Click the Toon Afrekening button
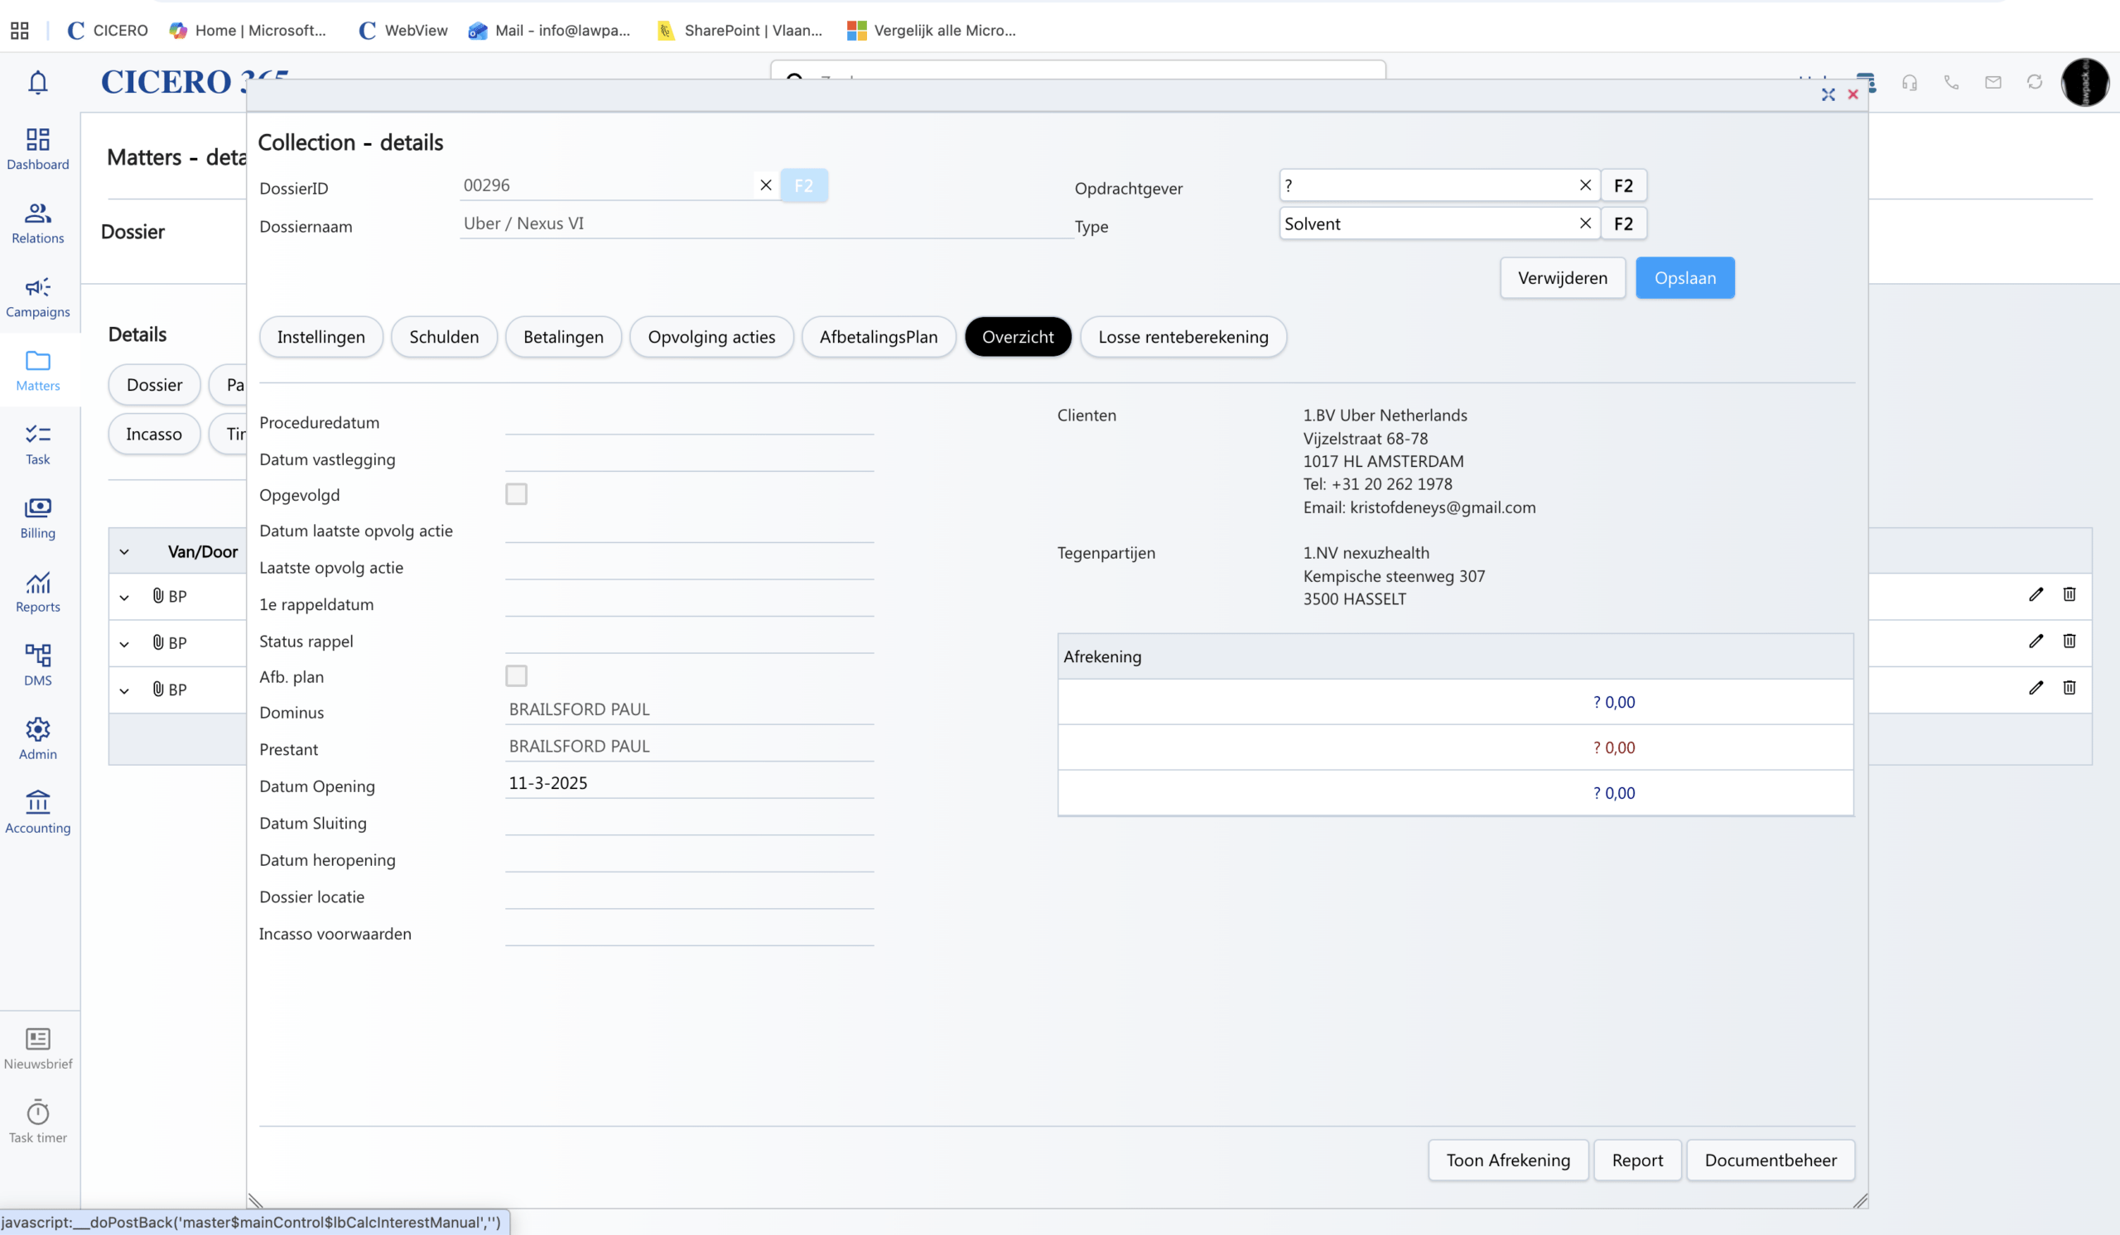The height and width of the screenshot is (1235, 2120). tap(1507, 1160)
